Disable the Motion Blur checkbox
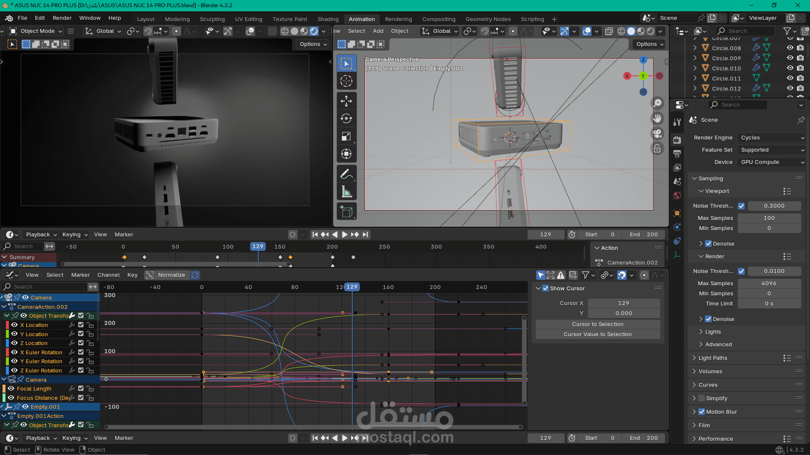 coord(702,412)
